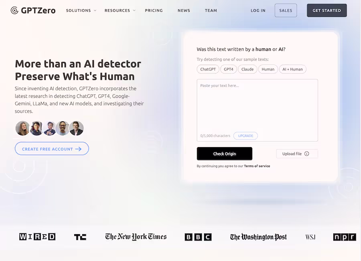Click Create Free Account button

52,149
